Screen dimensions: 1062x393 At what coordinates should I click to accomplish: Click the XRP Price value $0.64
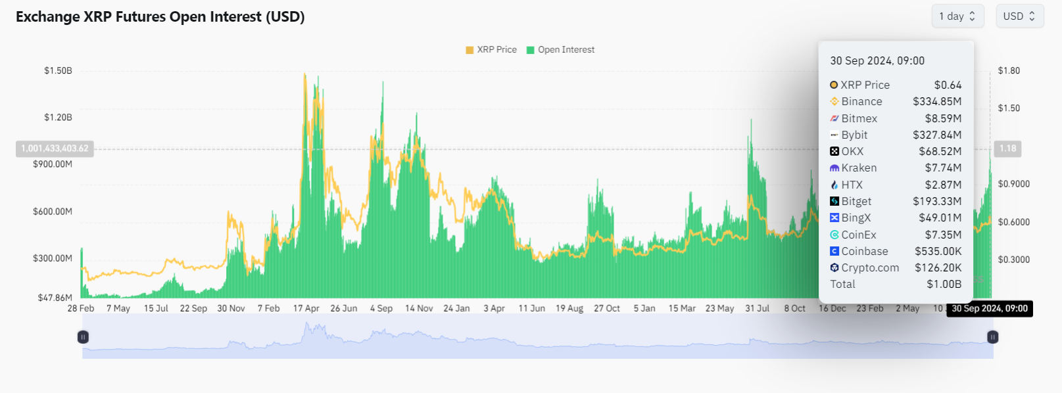(948, 85)
